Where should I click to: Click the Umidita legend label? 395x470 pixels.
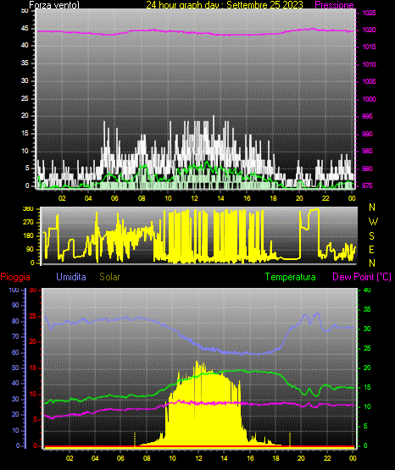(x=71, y=277)
